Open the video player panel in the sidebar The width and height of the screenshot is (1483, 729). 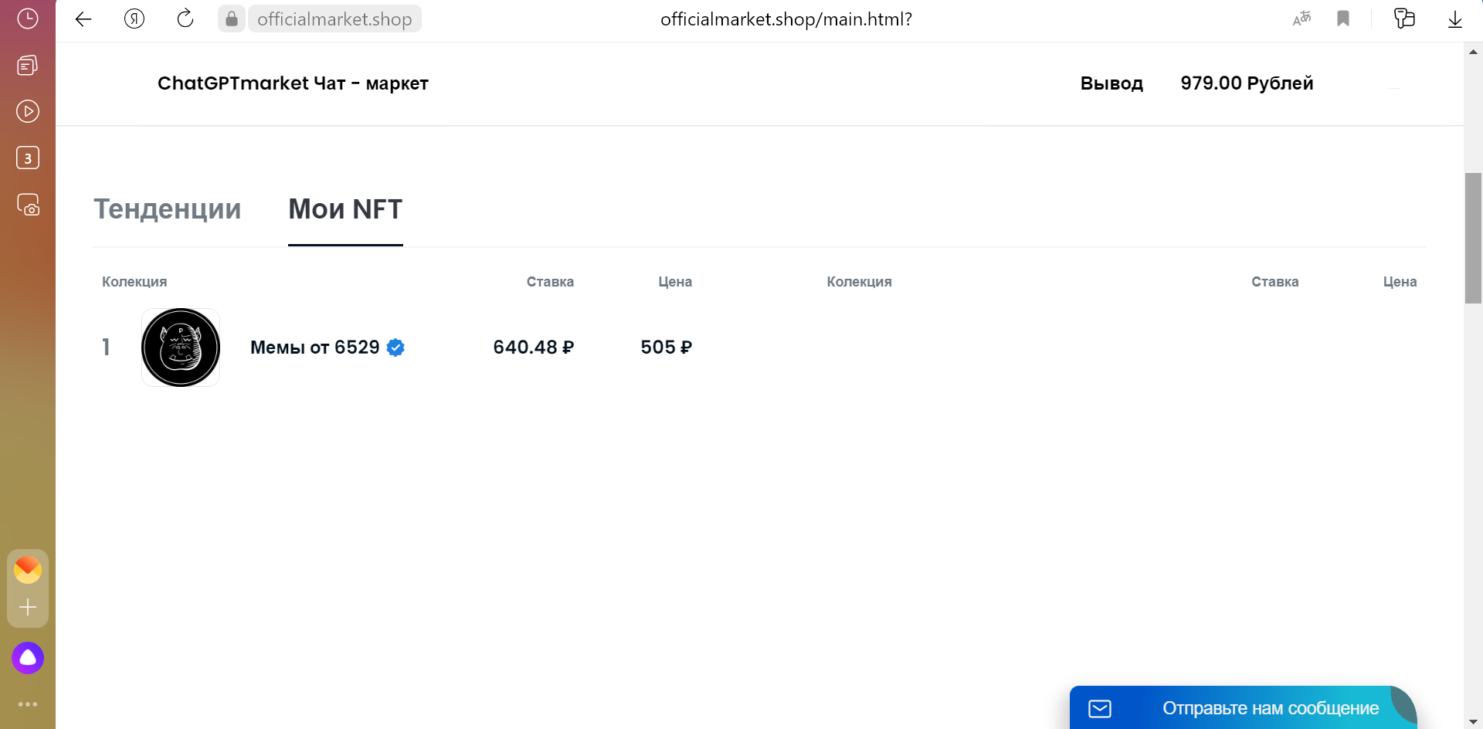coord(28,111)
